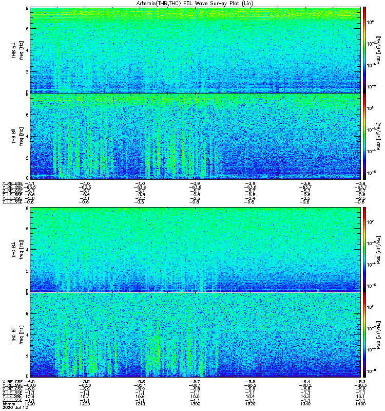This screenshot has height=411, width=385.
Task: Click the THB position value "-2.4"
Action: click(250, 198)
